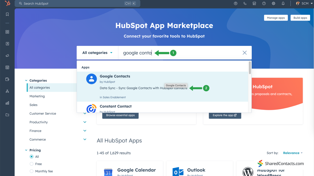
Task: Open the Outlook app card title
Action: [x=196, y=170]
